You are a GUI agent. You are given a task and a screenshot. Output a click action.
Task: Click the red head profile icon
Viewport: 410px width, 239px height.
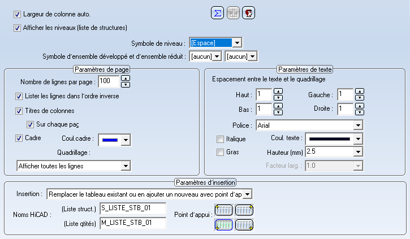point(248,14)
